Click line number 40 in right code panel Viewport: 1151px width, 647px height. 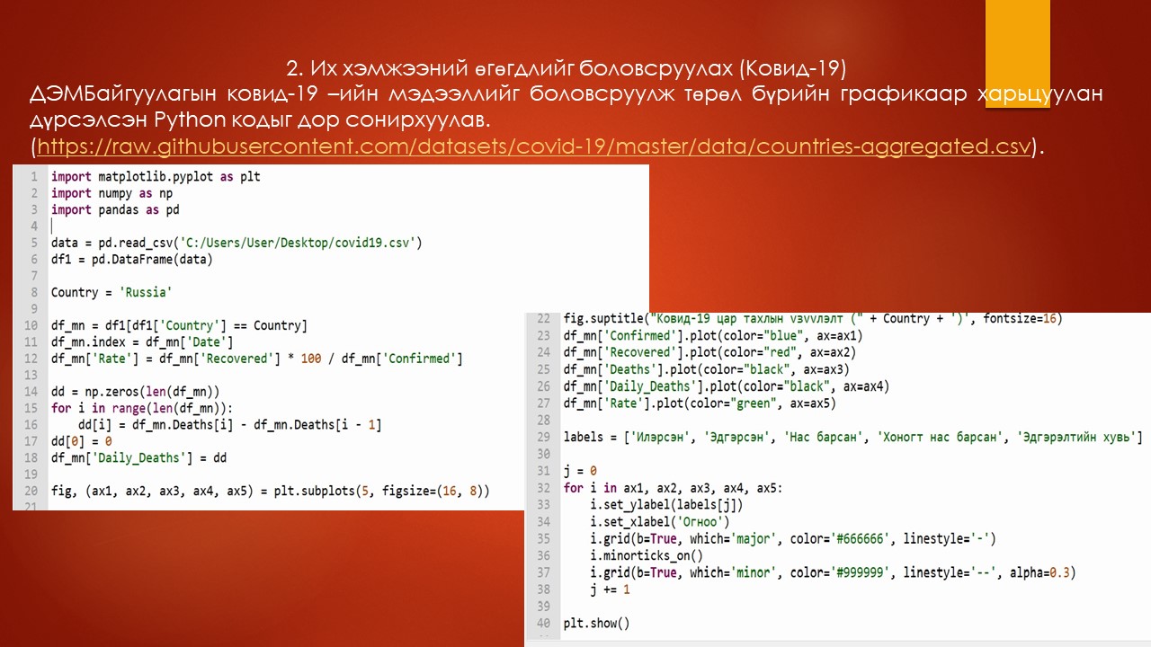click(544, 622)
